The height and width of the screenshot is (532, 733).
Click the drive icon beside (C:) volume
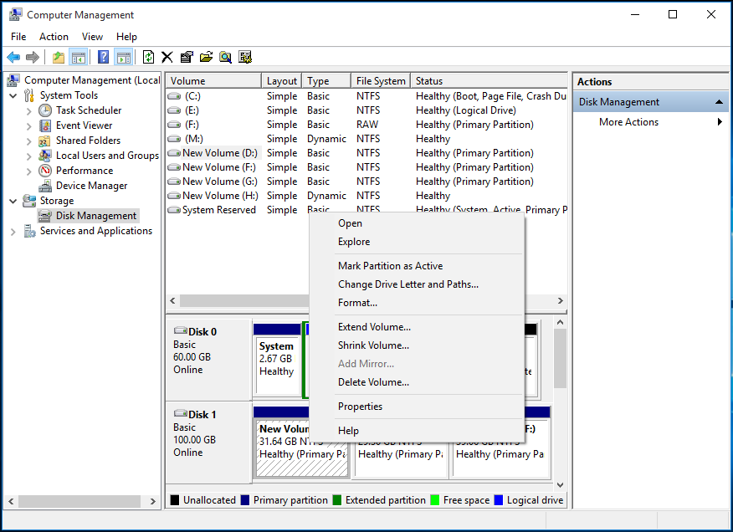174,96
